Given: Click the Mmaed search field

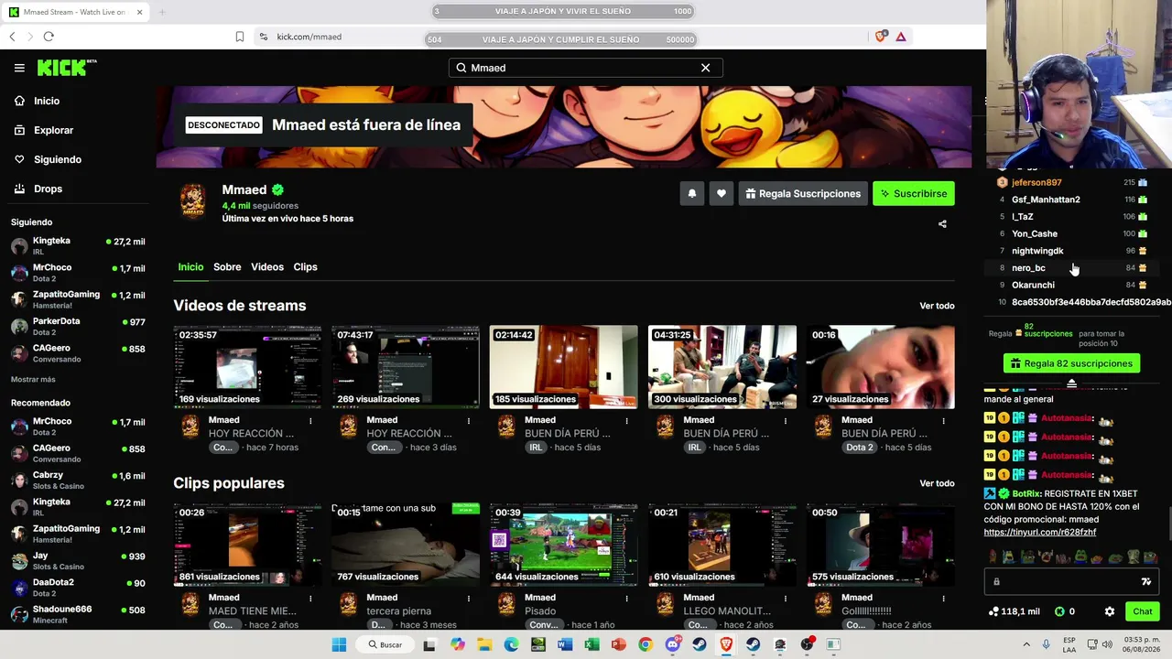Looking at the screenshot, I should coord(586,68).
